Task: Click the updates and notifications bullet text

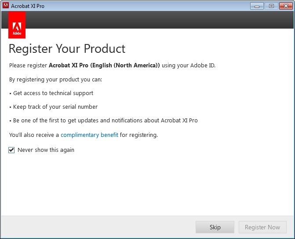Action: click(x=106, y=121)
